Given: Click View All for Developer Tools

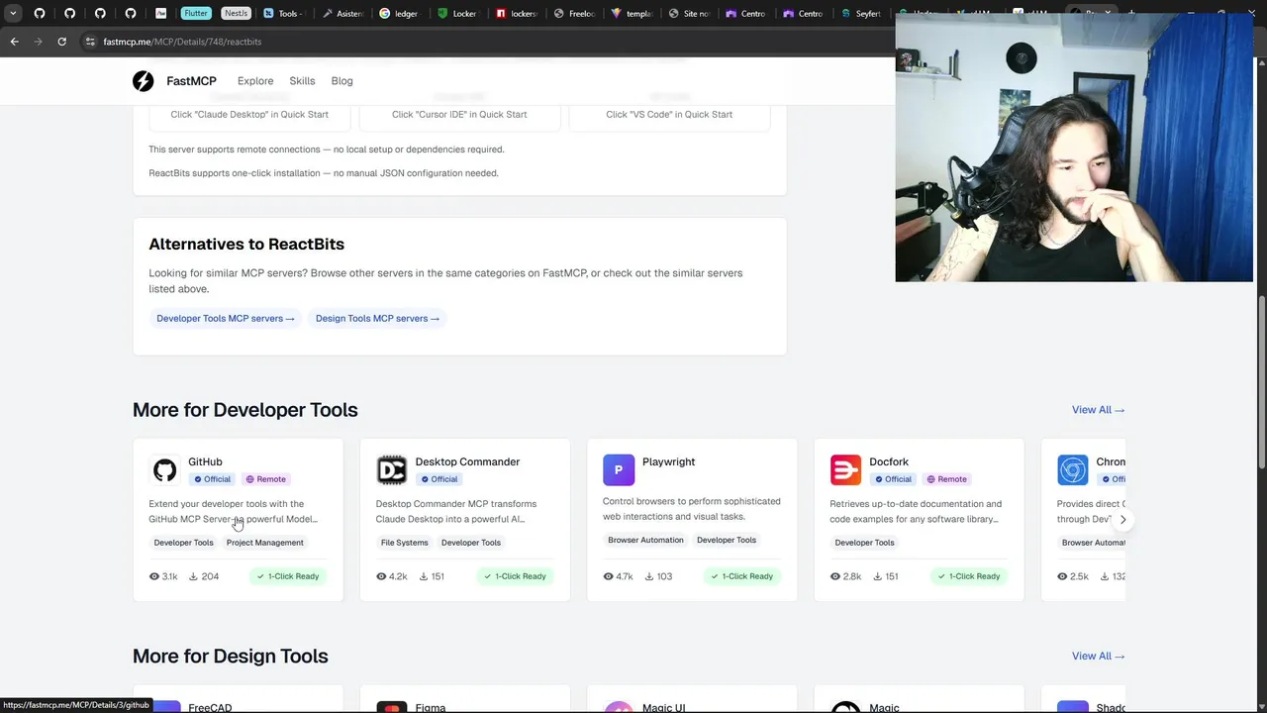Looking at the screenshot, I should (x=1098, y=410).
